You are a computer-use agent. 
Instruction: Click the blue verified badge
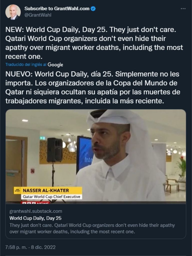(93, 9)
